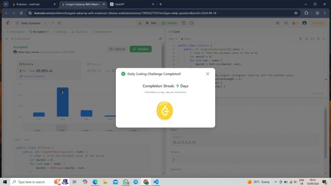
Task: Pick a random question with shuffle icon
Action: [59, 23]
